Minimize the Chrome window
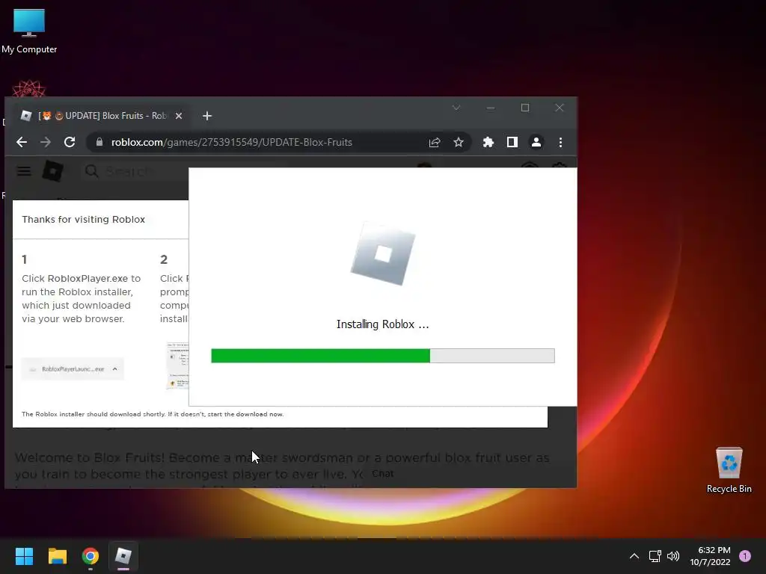The width and height of the screenshot is (766, 574). [491, 108]
